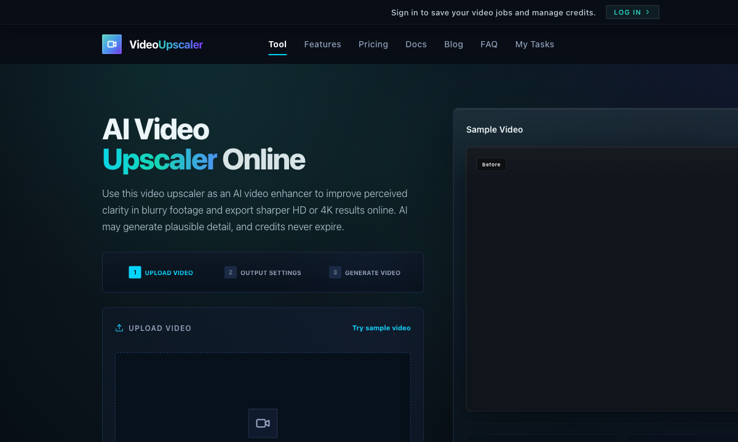
Task: Click the Before label on sample video
Action: pyautogui.click(x=491, y=165)
